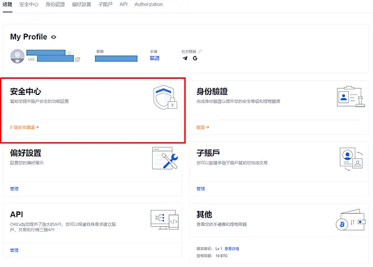Open the 查看詳情 link beside Lv 1
Image resolution: width=373 pixels, height=267 pixels.
click(232, 249)
